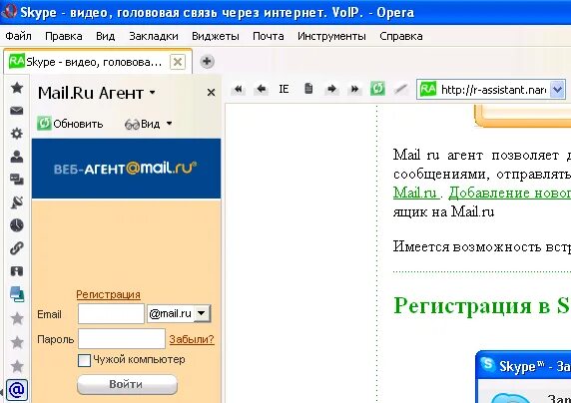Open the Bookmarks star panel icon
571x403 pixels.
click(x=17, y=88)
